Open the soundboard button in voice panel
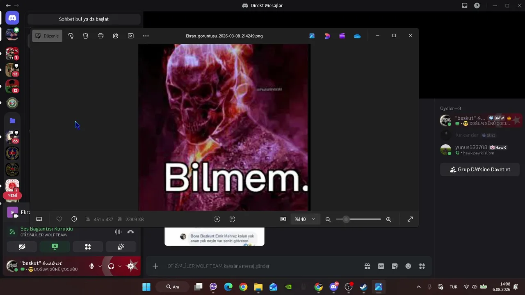The height and width of the screenshot is (295, 525). point(121,247)
